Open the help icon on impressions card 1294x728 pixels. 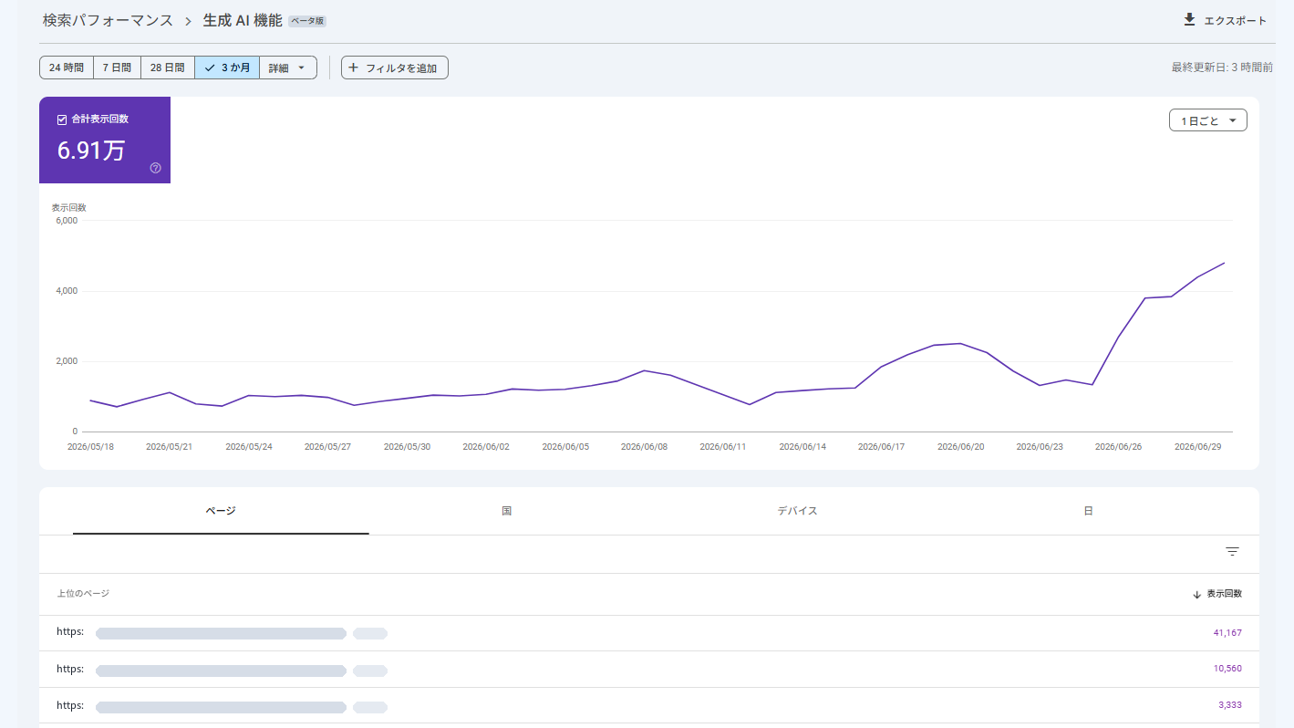[155, 168]
